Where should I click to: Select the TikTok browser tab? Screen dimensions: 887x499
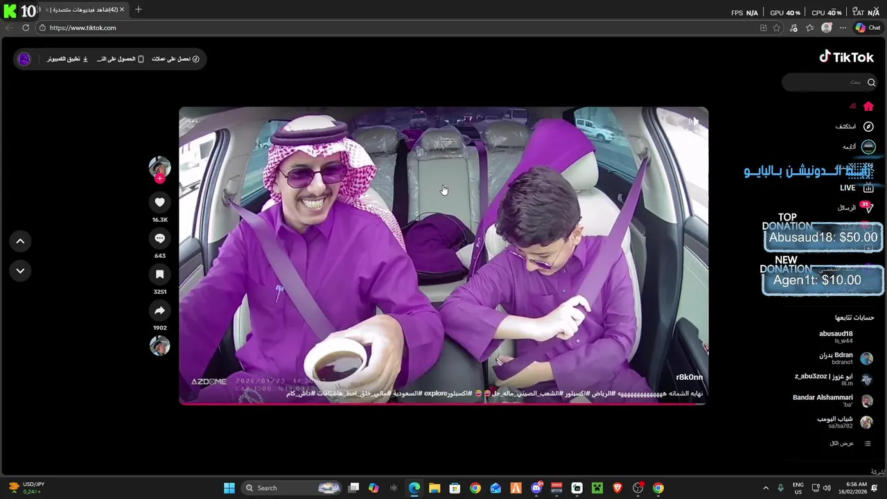coord(85,10)
